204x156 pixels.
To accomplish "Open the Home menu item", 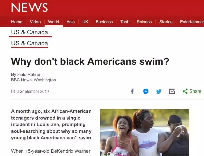I will tap(17, 22).
